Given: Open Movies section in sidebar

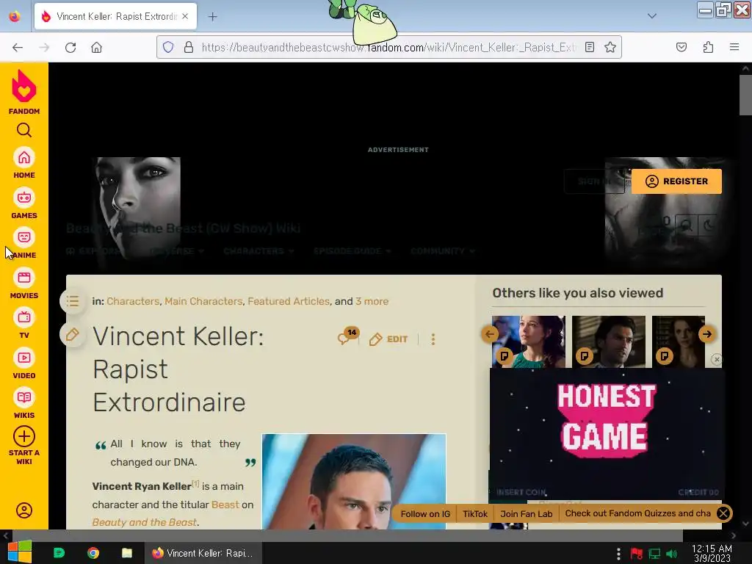Looking at the screenshot, I should pos(24,283).
